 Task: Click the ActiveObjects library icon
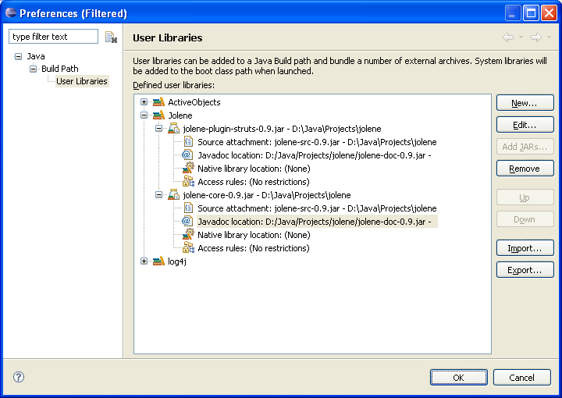pos(158,102)
